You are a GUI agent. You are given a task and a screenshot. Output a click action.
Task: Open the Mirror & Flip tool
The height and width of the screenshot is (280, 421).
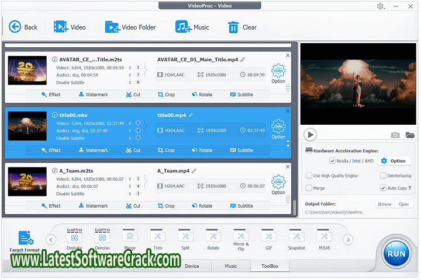tap(241, 239)
